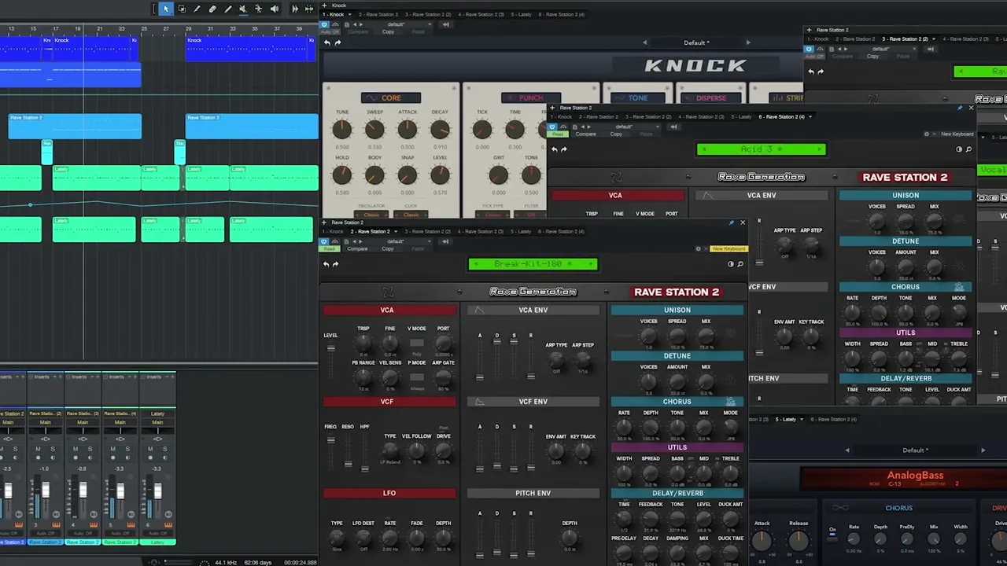Viewport: 1007px width, 566px height.
Task: Click VCA ENV envelope shape icon
Action: tap(478, 310)
